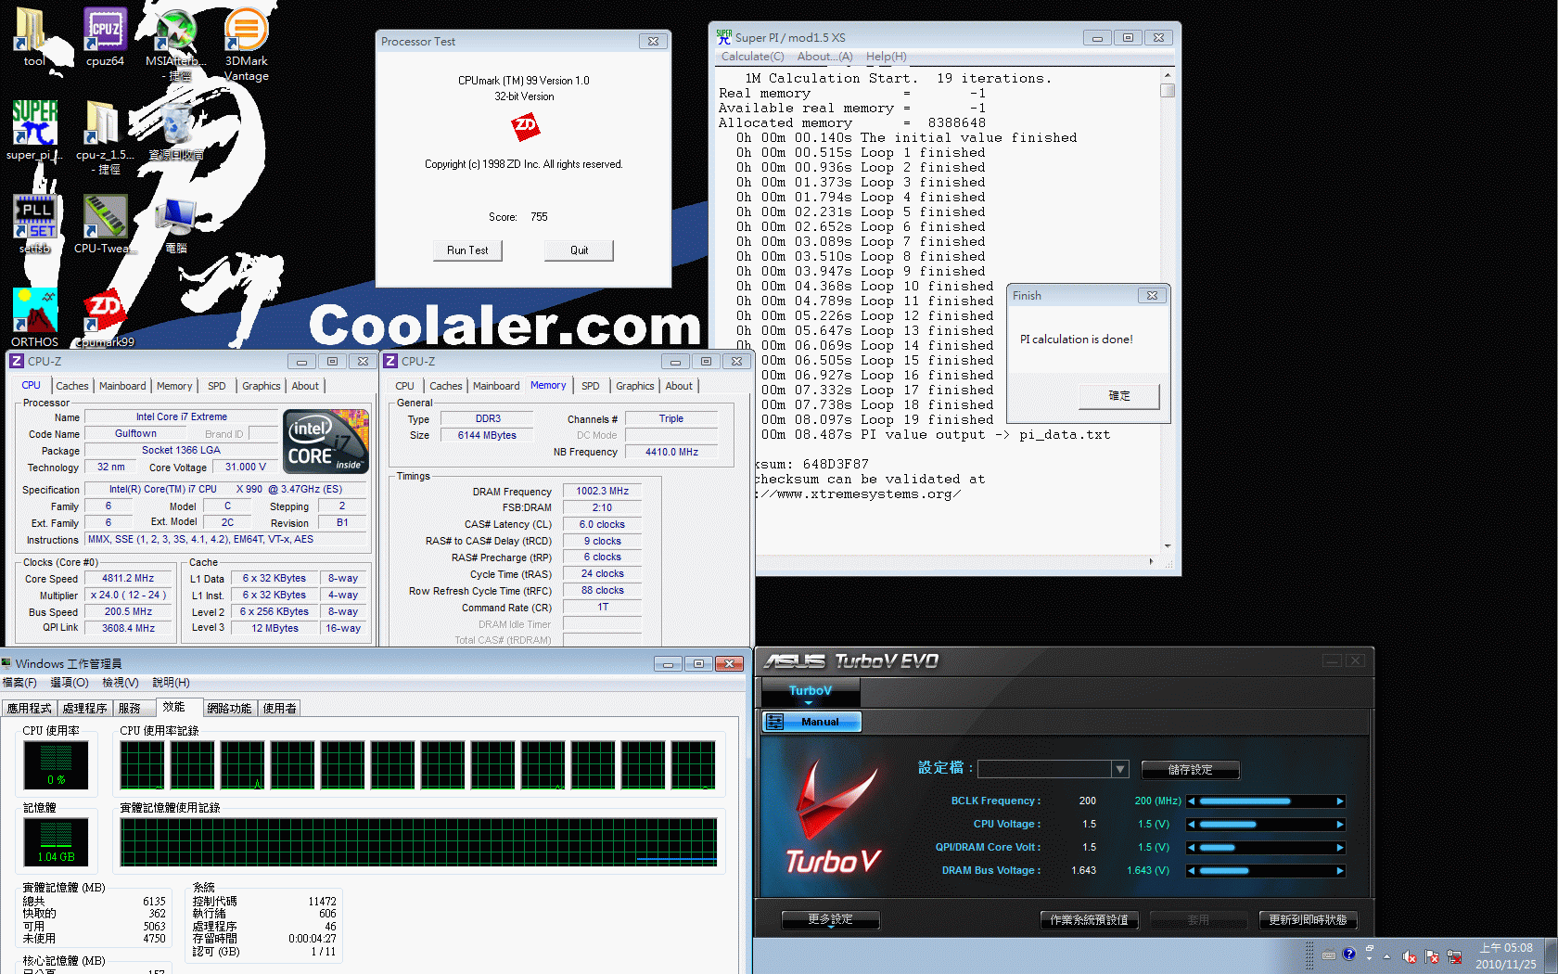This screenshot has height=974, width=1558.
Task: Decrease CPU Voltage with left arrow
Action: click(1192, 825)
